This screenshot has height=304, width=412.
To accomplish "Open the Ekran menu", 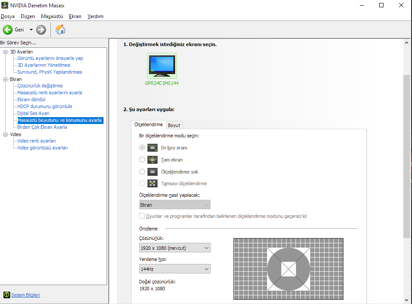I will 75,16.
